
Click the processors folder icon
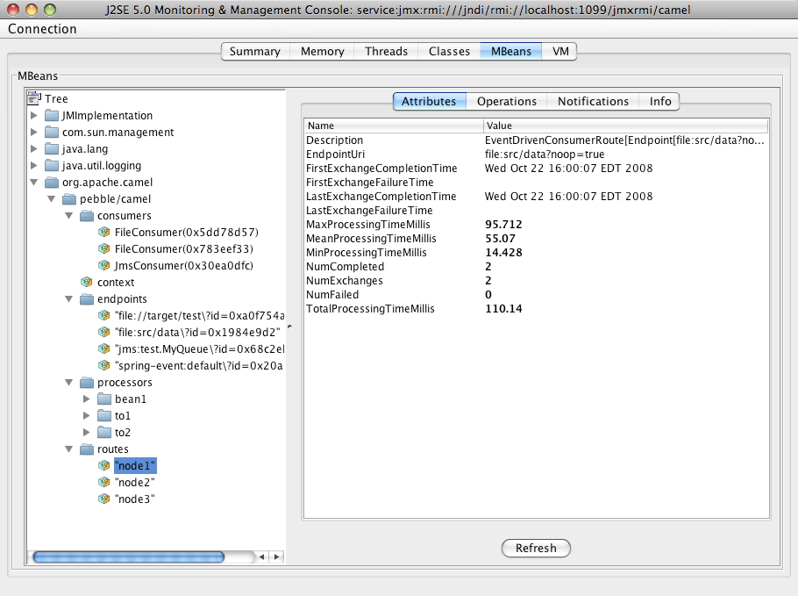[87, 382]
